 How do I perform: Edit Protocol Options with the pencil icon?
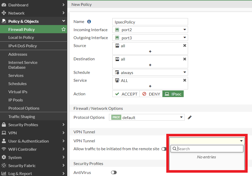tap(190, 118)
